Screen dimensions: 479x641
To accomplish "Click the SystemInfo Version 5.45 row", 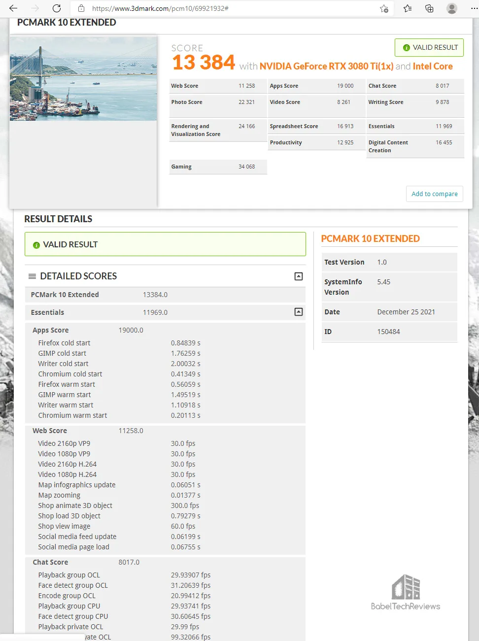I will click(389, 287).
